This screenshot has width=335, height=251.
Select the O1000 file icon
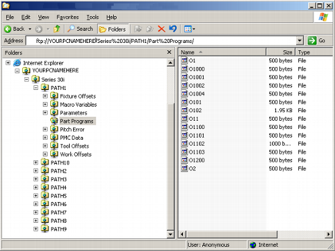(x=184, y=69)
